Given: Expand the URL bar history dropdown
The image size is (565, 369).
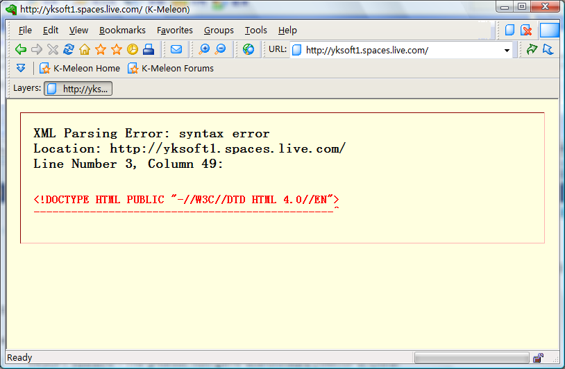Looking at the screenshot, I should pos(507,50).
